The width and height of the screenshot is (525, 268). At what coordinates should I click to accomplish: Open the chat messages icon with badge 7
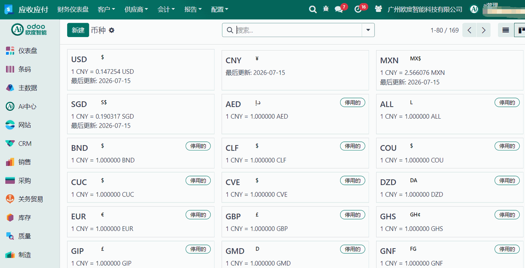pyautogui.click(x=339, y=9)
